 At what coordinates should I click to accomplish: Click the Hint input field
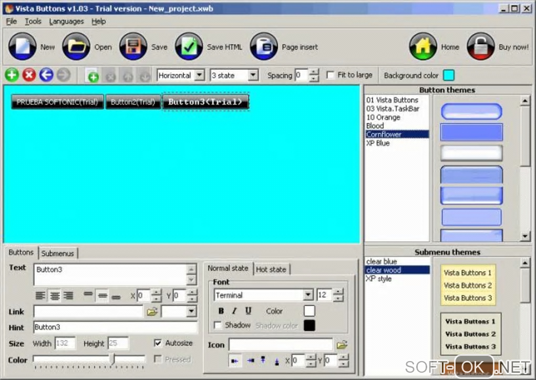[x=116, y=327]
